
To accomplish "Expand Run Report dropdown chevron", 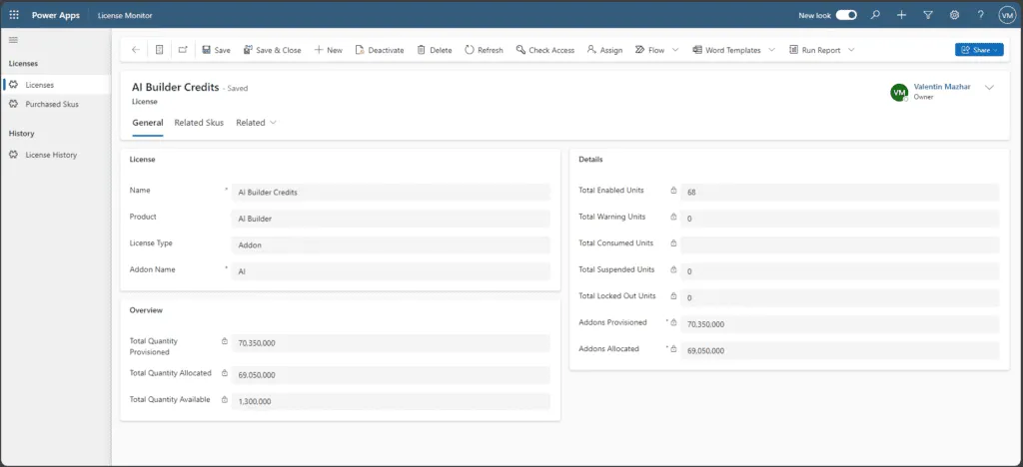I will 851,50.
